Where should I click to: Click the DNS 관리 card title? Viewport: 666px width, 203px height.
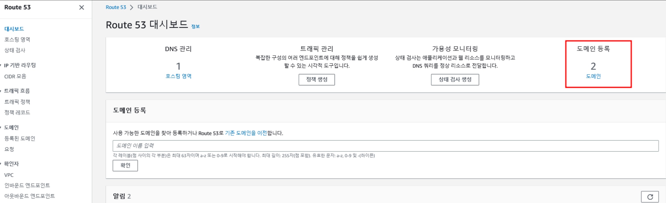pos(178,49)
